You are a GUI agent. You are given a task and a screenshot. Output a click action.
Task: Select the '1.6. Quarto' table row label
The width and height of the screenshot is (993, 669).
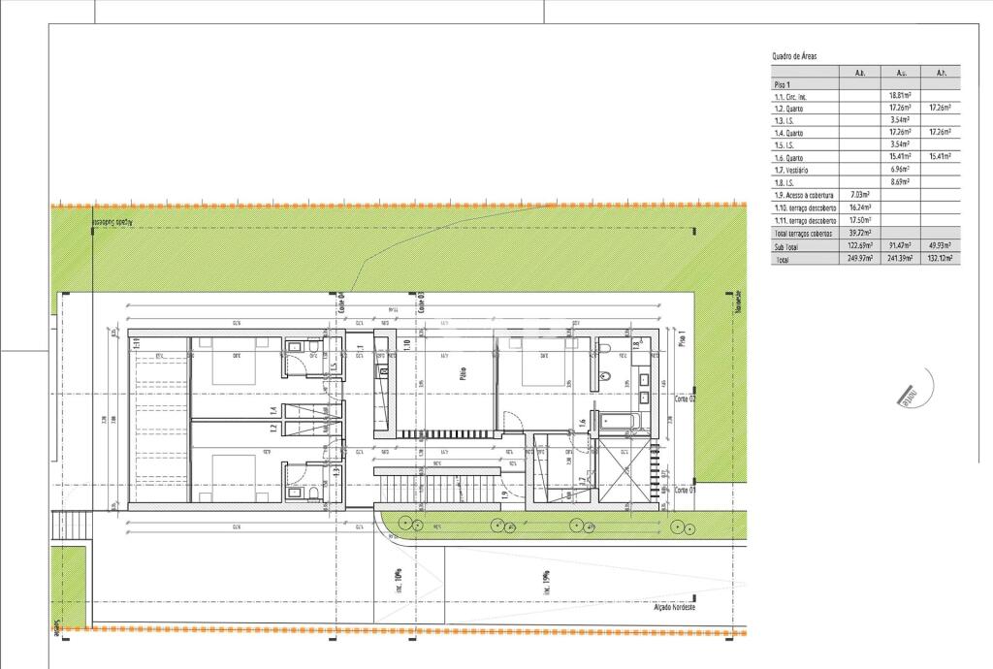point(788,158)
